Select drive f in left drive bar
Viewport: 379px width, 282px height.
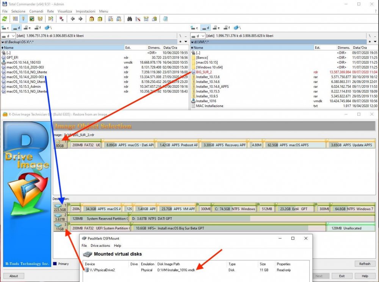pos(38,28)
